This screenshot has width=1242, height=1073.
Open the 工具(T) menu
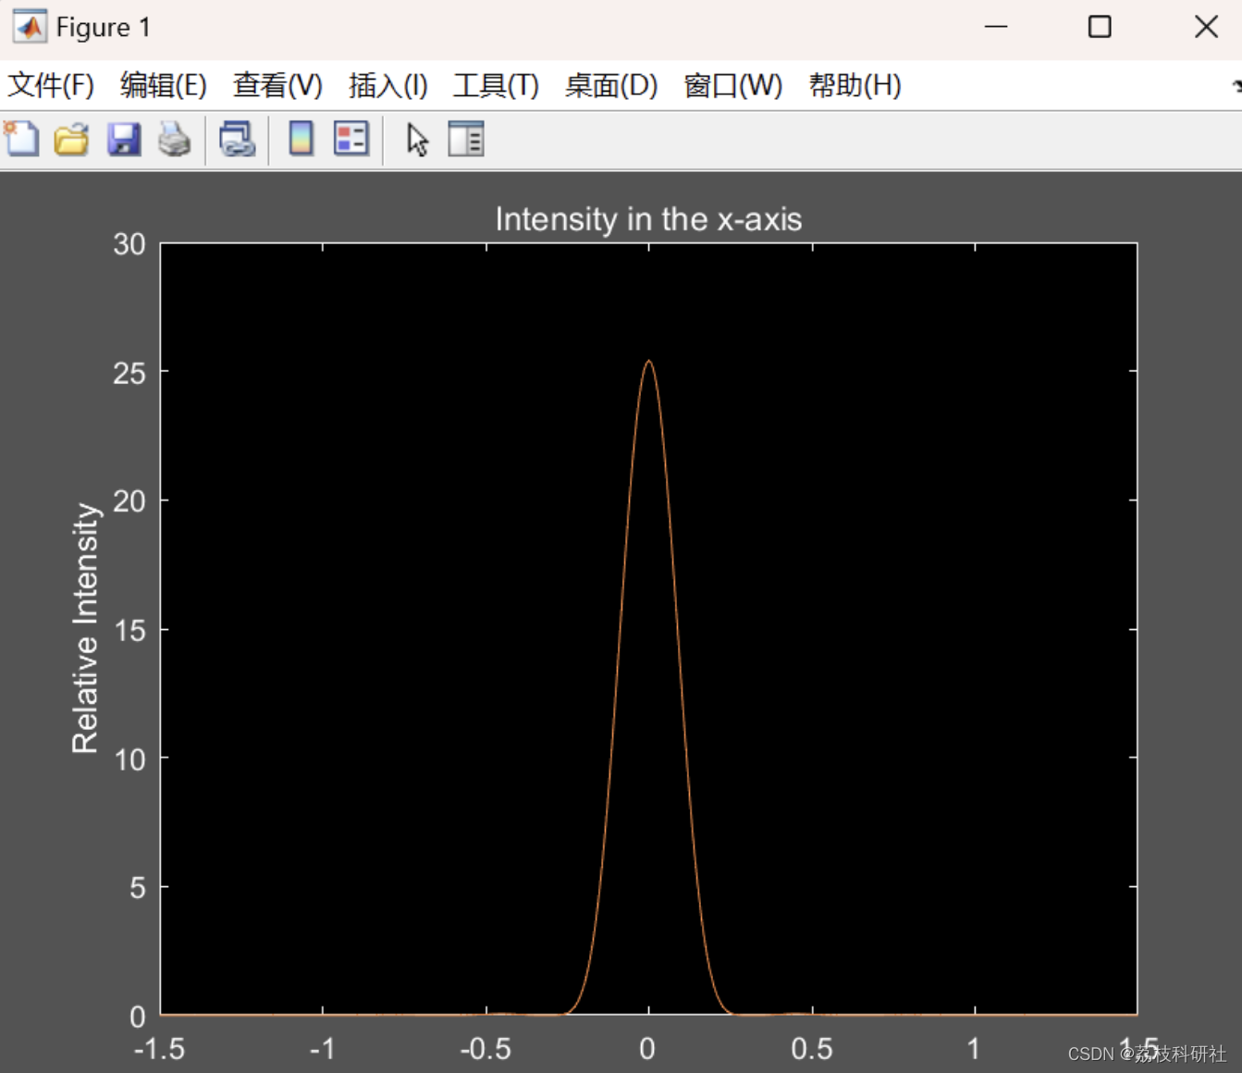[x=496, y=85]
